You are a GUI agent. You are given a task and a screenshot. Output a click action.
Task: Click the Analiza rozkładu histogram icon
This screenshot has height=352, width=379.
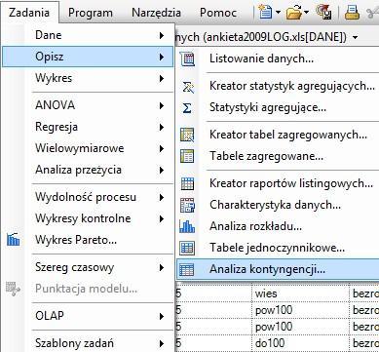tap(187, 226)
